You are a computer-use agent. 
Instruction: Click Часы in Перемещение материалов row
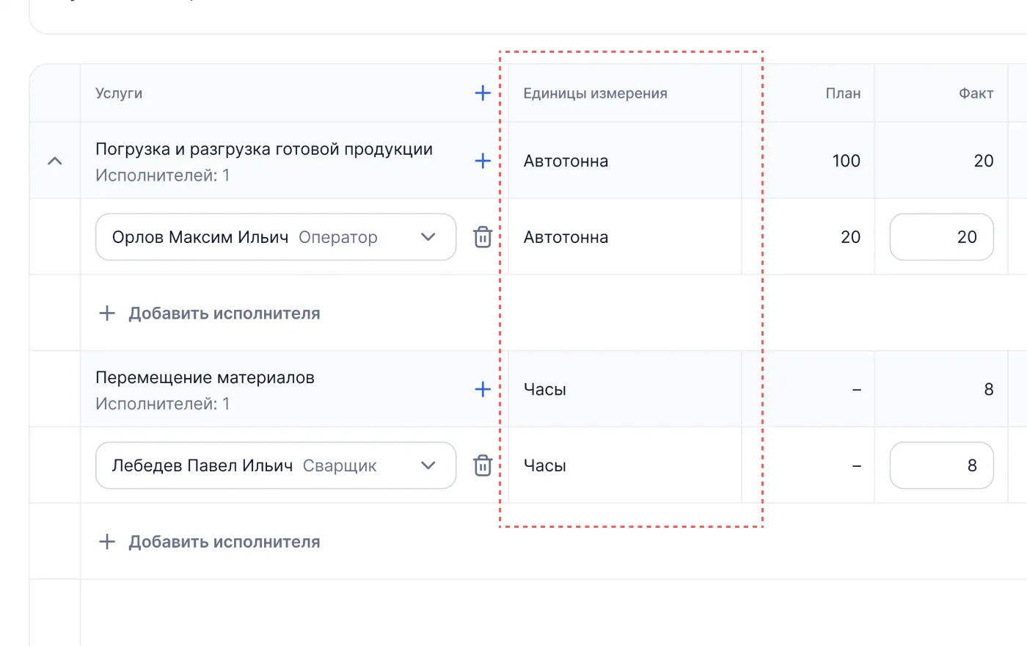(x=545, y=389)
